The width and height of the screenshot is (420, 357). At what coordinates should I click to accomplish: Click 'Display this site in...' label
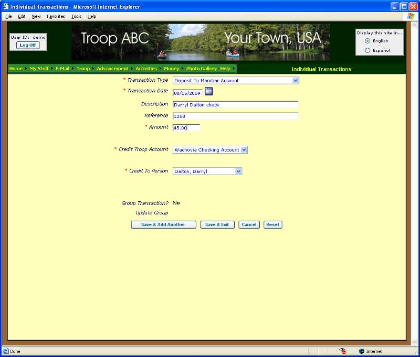tap(379, 33)
